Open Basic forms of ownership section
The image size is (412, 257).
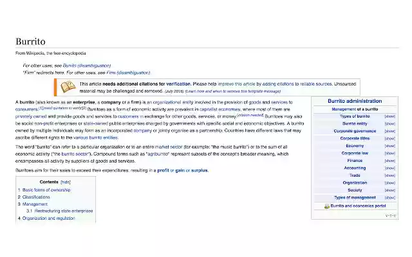[46, 190]
